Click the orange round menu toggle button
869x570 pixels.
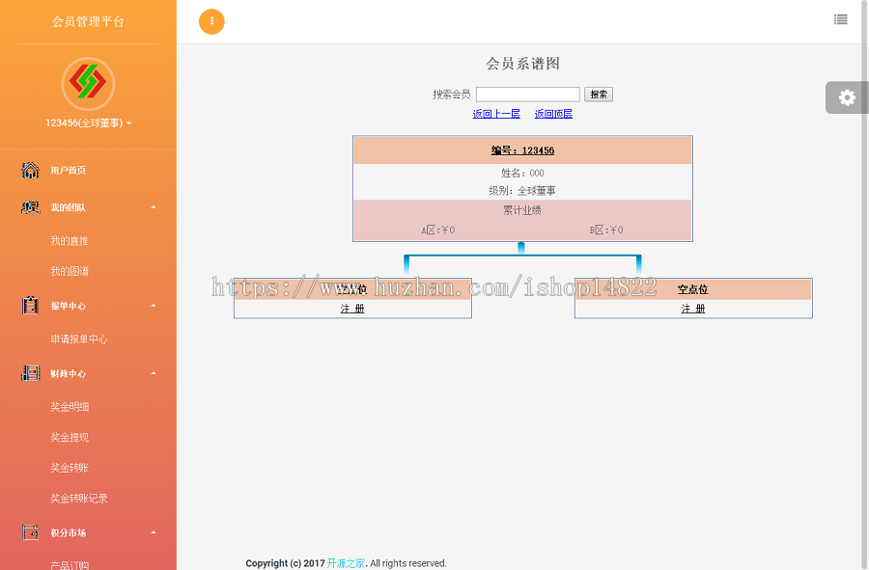(211, 21)
